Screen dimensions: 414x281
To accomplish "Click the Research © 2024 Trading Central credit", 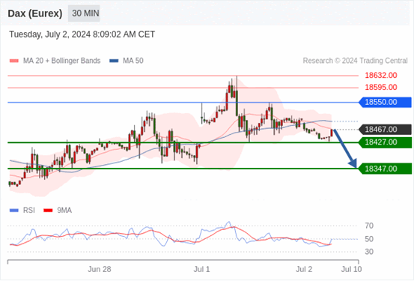I will coord(355,61).
